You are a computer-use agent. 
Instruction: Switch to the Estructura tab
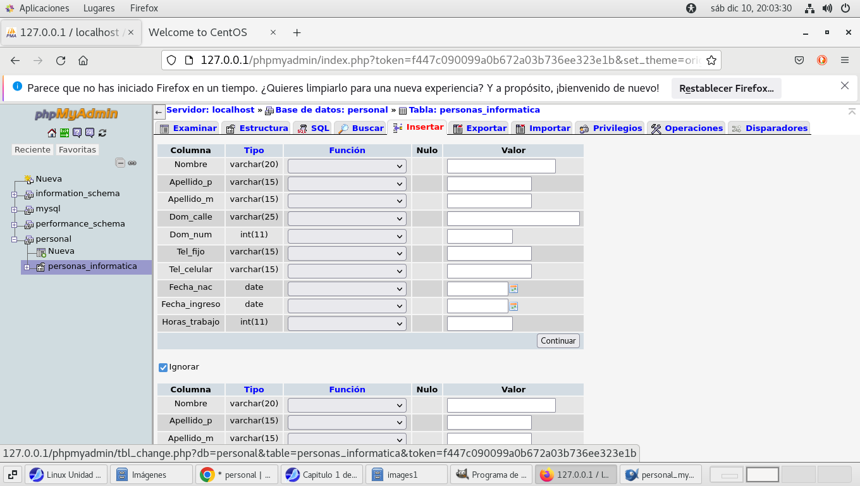(256, 128)
